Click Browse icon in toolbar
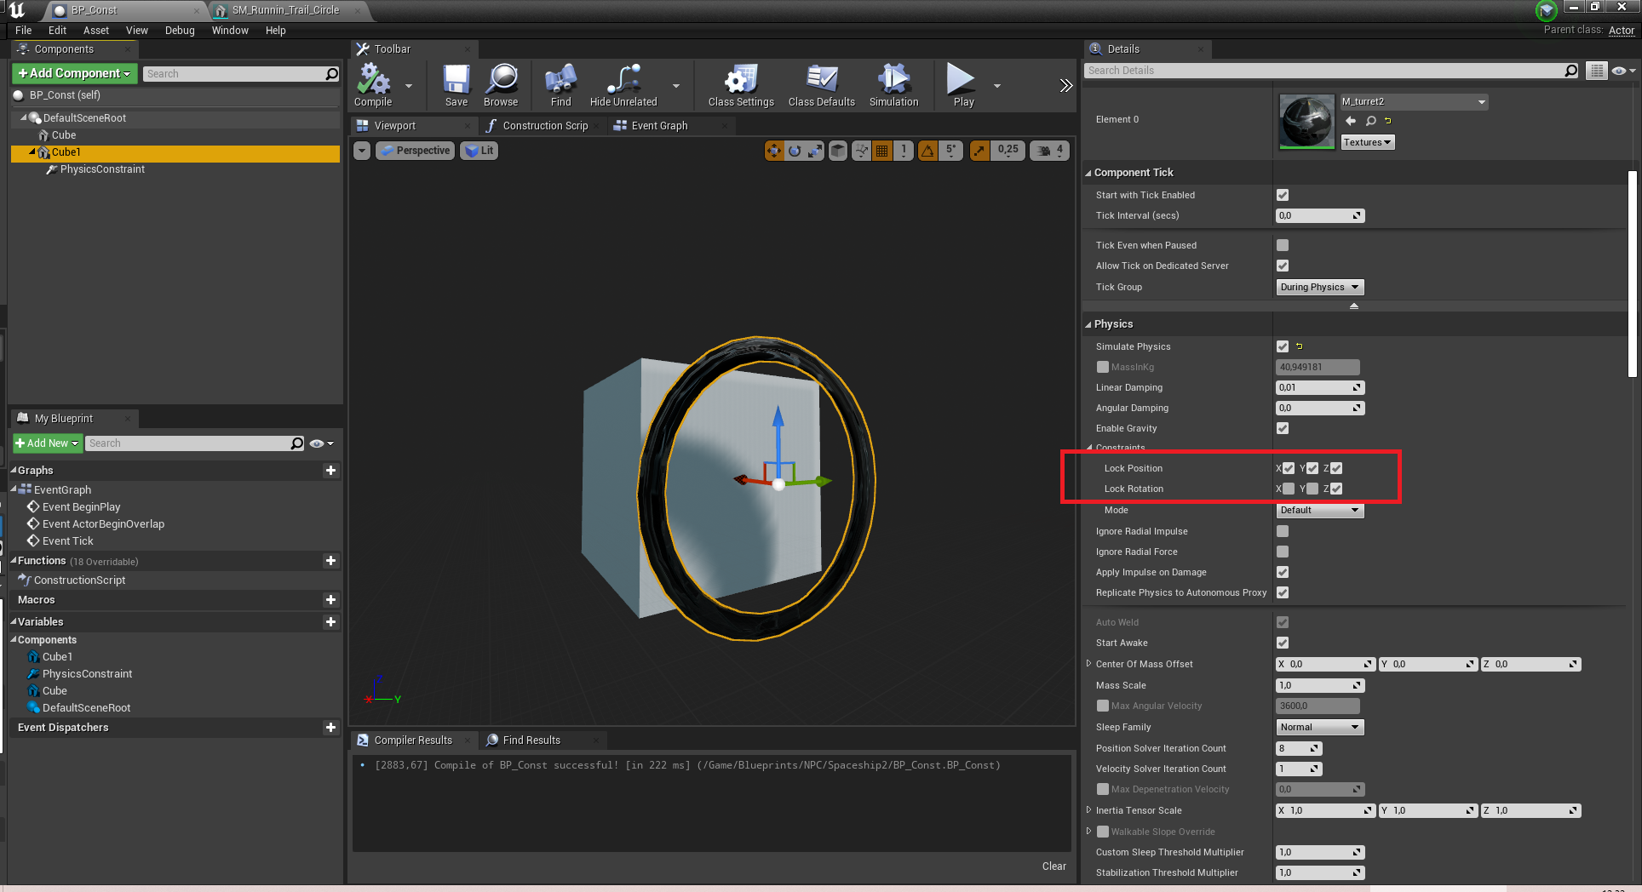 point(501,84)
